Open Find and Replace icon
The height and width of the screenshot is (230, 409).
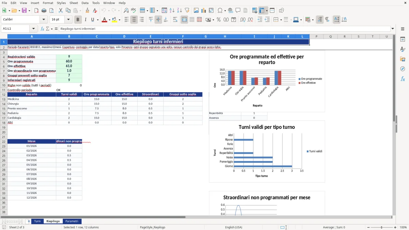tap(126, 11)
